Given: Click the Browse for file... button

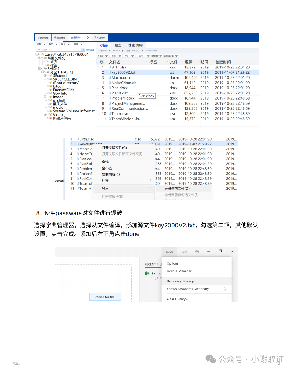Looking at the screenshot, I should (105, 297).
